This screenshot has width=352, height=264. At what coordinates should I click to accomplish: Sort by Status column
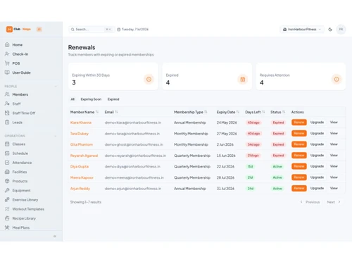277,112
